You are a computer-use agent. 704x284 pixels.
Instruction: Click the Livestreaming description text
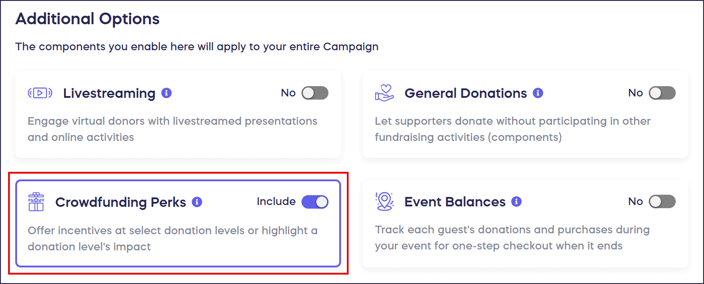point(172,129)
